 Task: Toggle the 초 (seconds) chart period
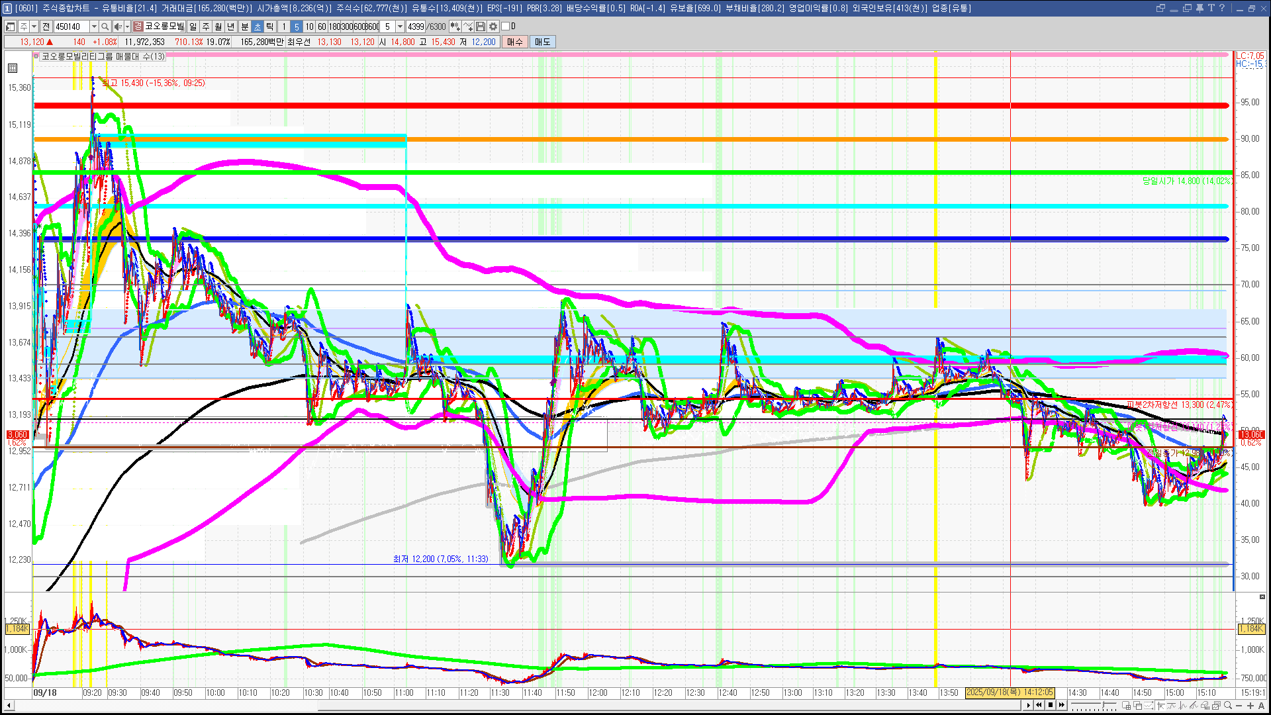pyautogui.click(x=258, y=26)
